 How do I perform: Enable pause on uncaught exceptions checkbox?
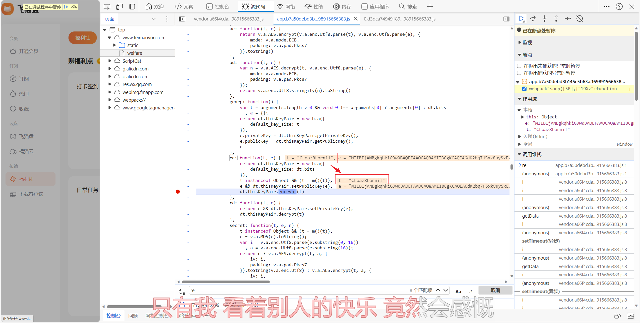coord(519,66)
